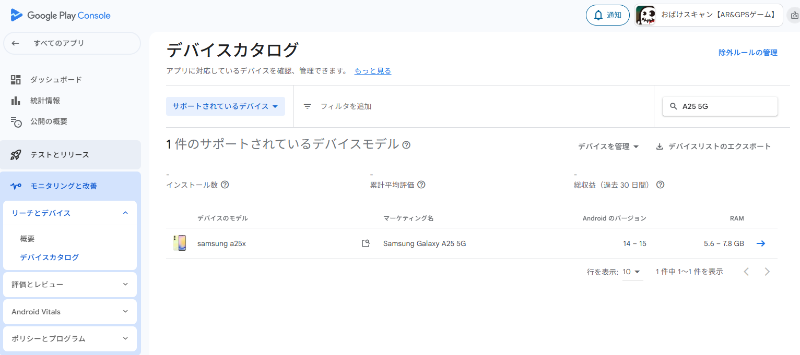Click help icon beside total revenue
Screen dimensions: 800x355
click(660, 185)
